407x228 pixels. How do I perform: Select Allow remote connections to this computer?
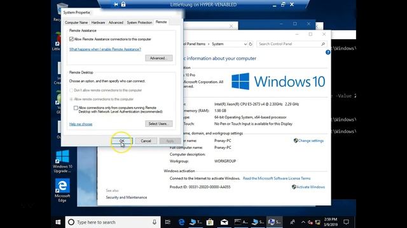[71, 99]
